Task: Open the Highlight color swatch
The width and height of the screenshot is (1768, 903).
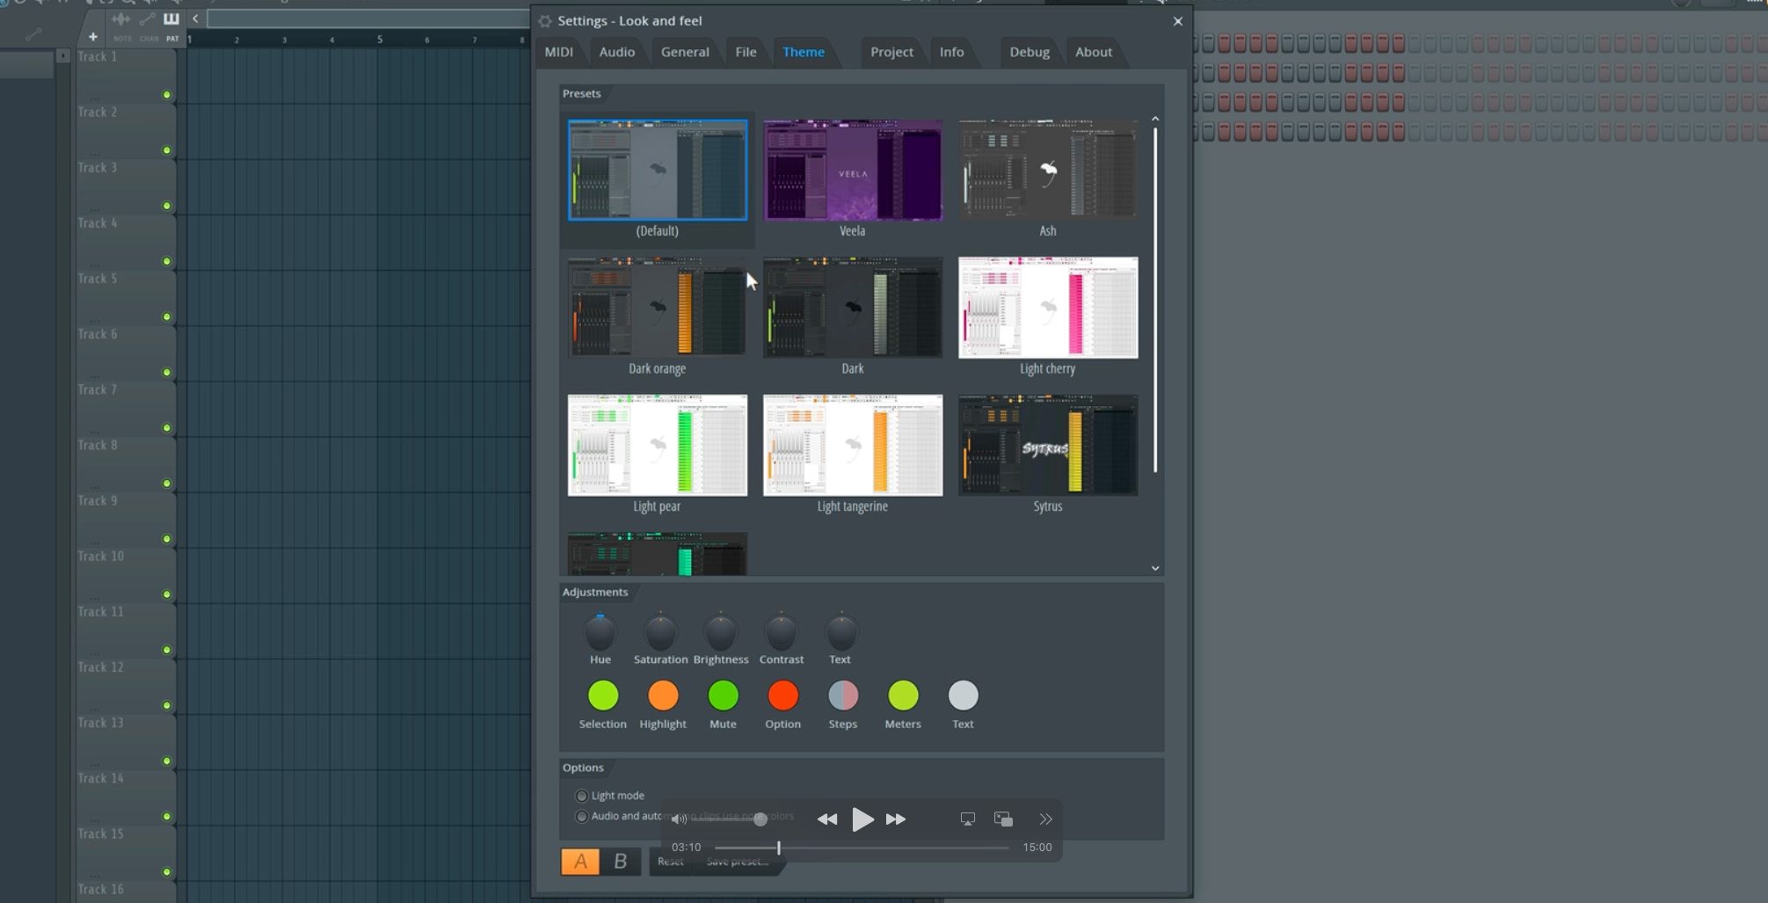Action: tap(663, 695)
